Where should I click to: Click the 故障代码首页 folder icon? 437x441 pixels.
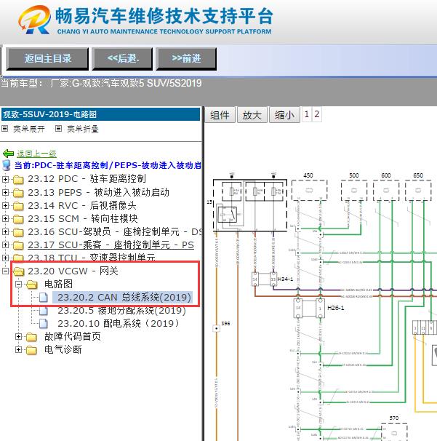point(31,337)
